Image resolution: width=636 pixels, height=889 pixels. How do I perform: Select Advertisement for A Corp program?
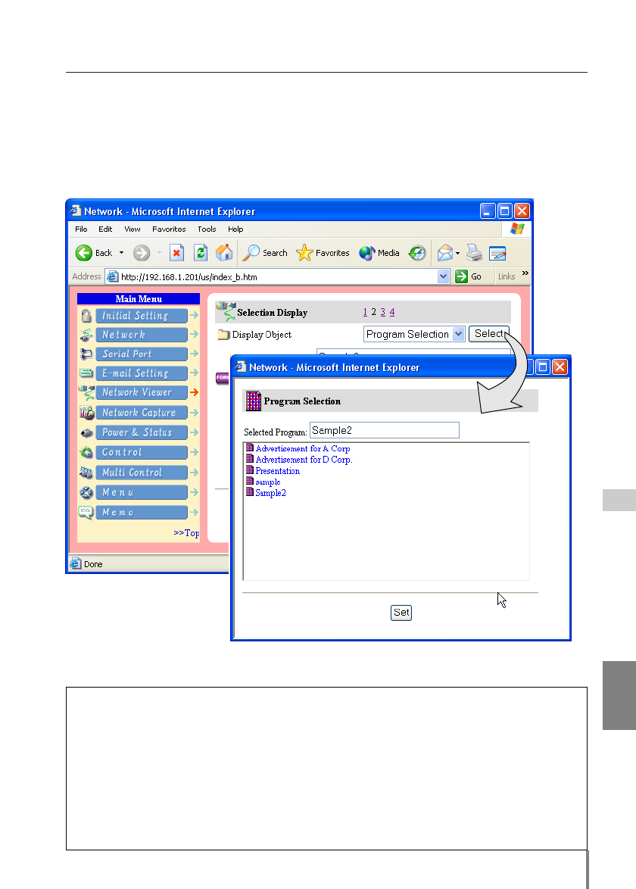(x=303, y=448)
